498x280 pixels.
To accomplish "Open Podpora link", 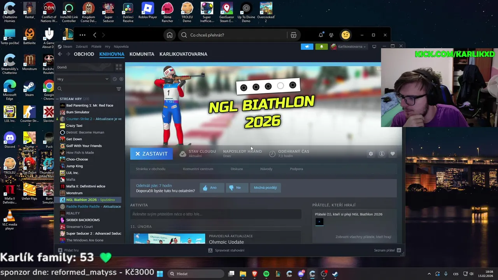I will point(296,169).
